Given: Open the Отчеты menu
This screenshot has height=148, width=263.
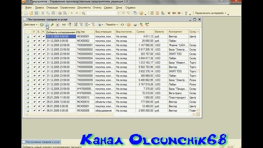Looking at the screenshot, I should tap(97, 7).
